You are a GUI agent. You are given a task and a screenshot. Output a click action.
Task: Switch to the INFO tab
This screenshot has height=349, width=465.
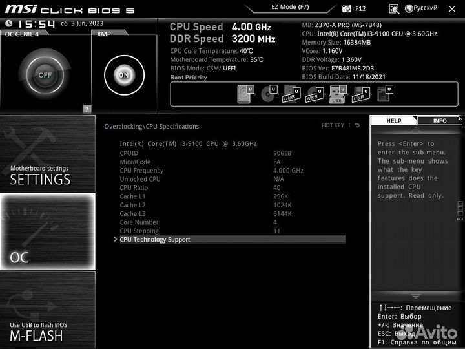(440, 120)
